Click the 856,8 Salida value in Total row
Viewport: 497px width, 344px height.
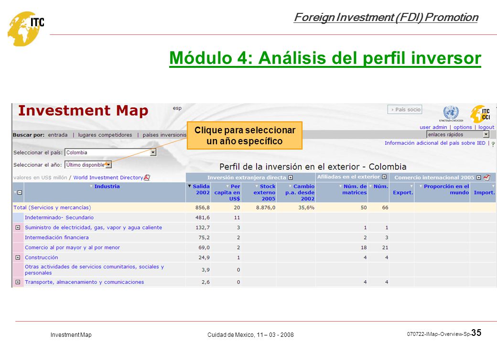tap(203, 208)
